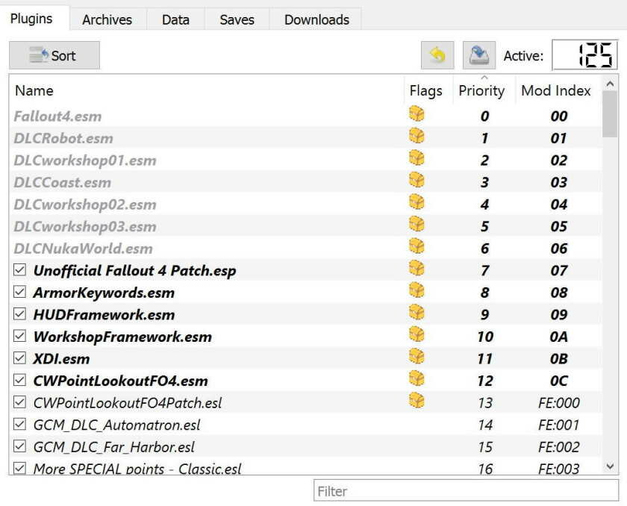Click Mod Index value FE:000
Image resolution: width=627 pixels, height=506 pixels.
tap(558, 402)
